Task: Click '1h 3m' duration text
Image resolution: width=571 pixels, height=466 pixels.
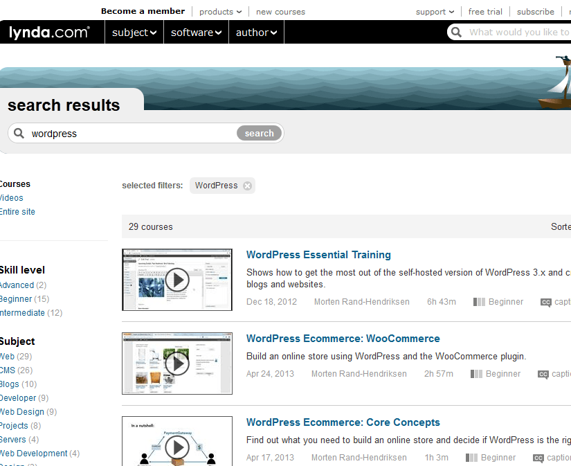Action: 436,458
